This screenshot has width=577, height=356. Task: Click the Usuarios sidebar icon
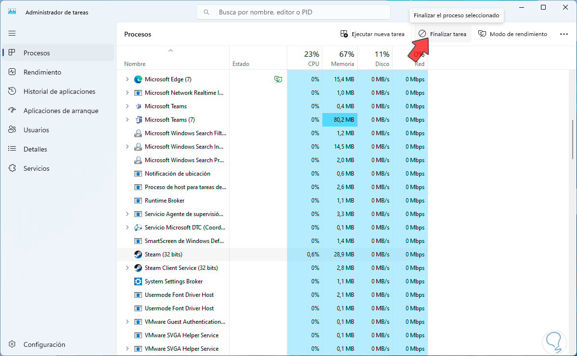[x=12, y=129]
